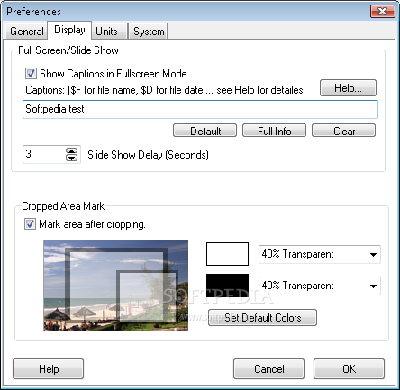The image size is (400, 390).
Task: Click Set Default Colors button
Action: [x=262, y=317]
